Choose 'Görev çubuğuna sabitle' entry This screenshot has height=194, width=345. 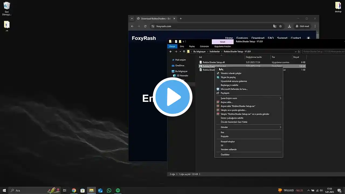232,118
